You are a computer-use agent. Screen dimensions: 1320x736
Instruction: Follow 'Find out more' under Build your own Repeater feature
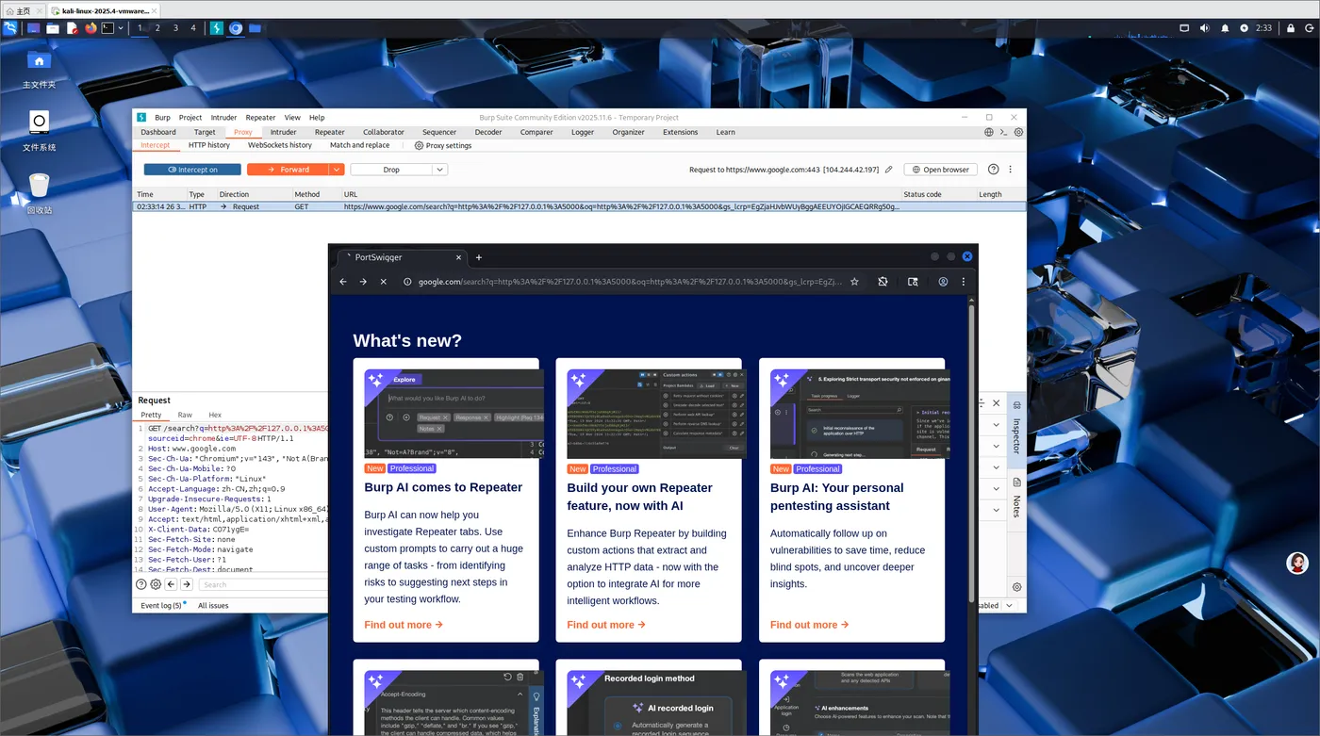pos(606,625)
